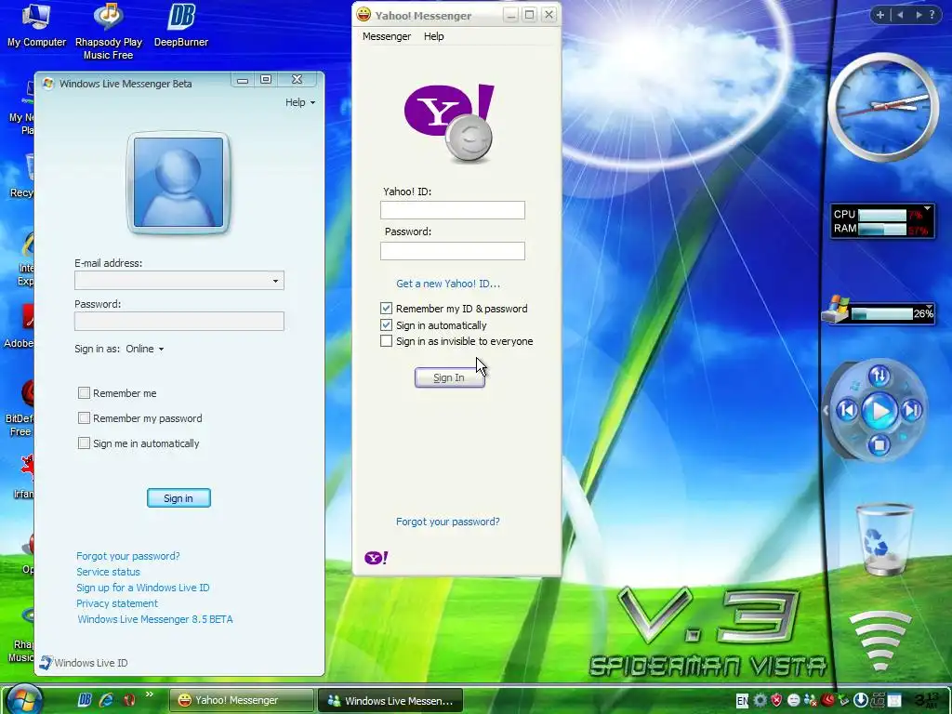This screenshot has width=952, height=714.
Task: Open the E-mail address dropdown
Action: 275,281
